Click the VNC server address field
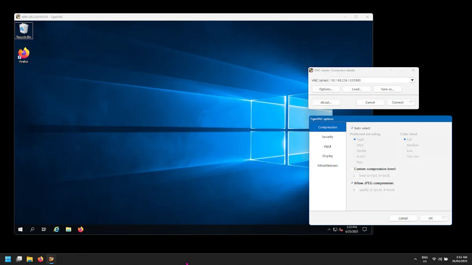The height and width of the screenshot is (265, 472). 369,80
